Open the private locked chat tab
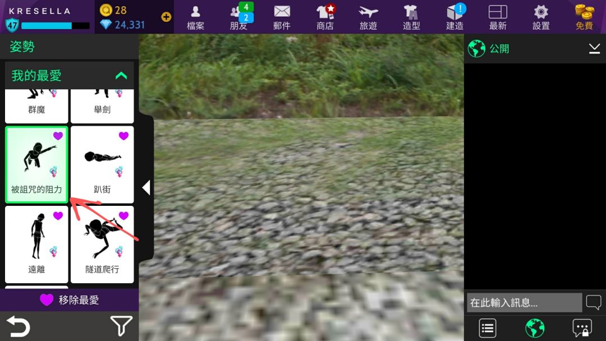This screenshot has height=341, width=606. click(582, 328)
